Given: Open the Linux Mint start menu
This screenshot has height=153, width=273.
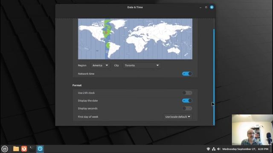Looking at the screenshot, I should 5,149.
